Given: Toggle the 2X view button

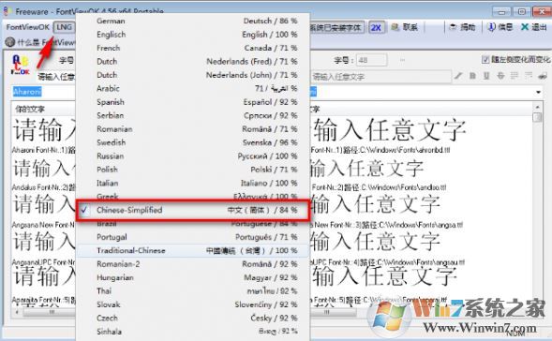Looking at the screenshot, I should (x=376, y=27).
